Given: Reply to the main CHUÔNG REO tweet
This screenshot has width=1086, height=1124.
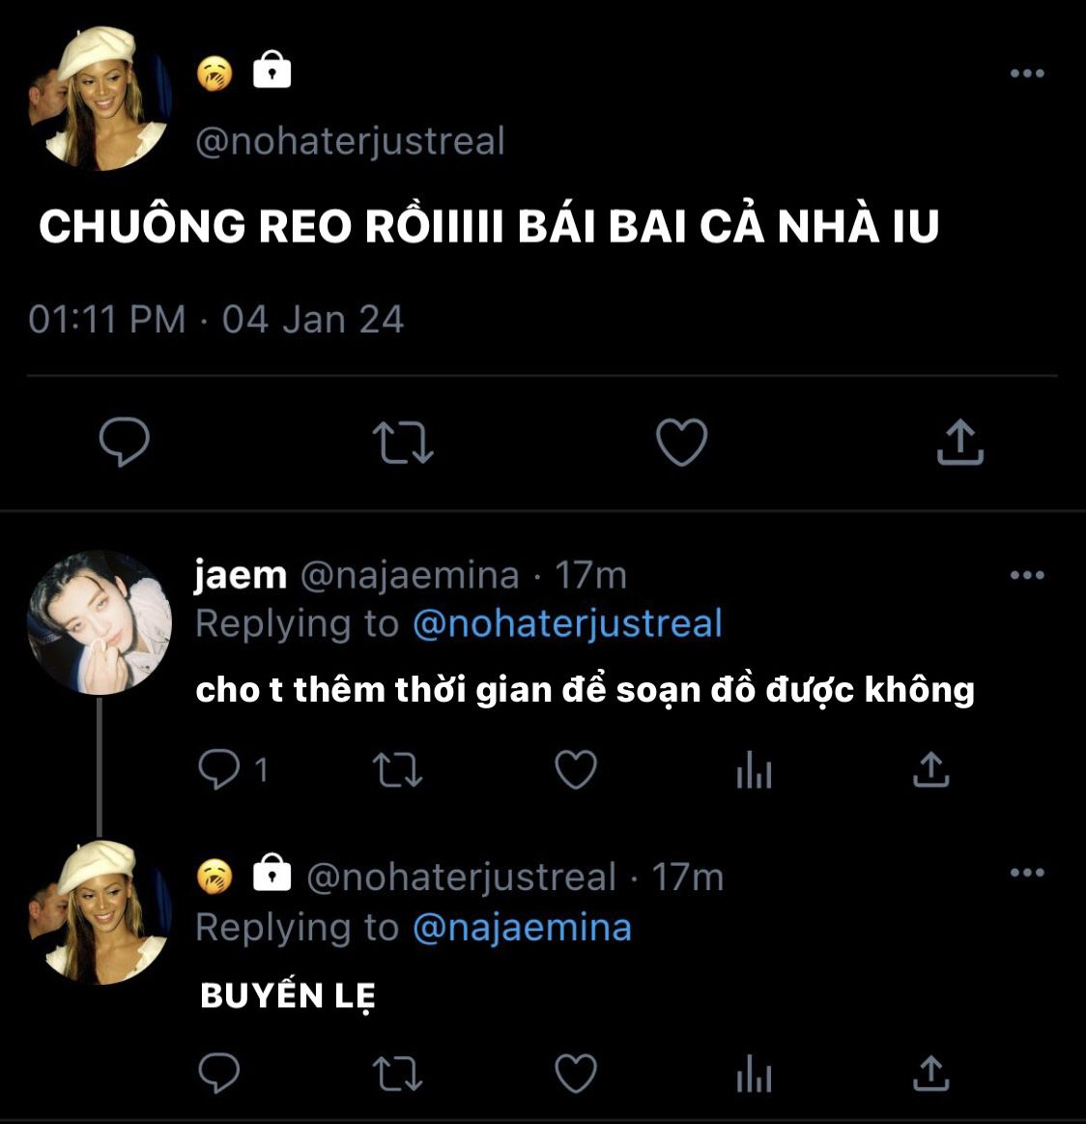Looking at the screenshot, I should pyautogui.click(x=124, y=442).
